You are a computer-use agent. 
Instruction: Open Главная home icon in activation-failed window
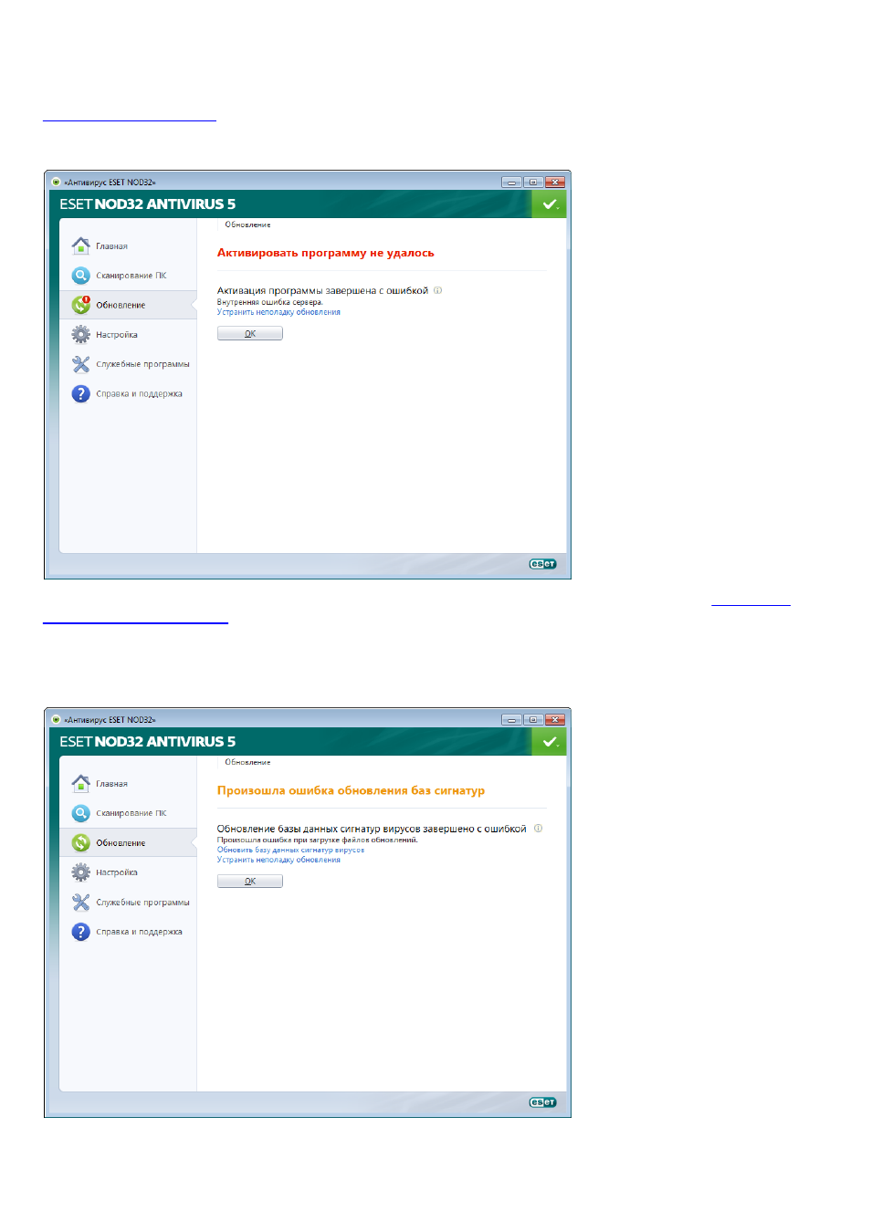tap(81, 245)
